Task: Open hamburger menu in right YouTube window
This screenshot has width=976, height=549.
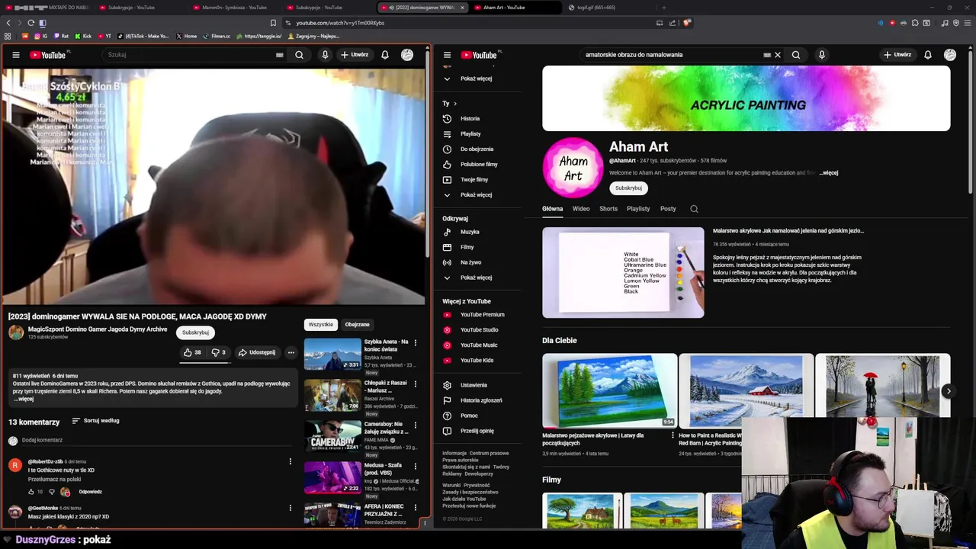Action: tap(447, 55)
